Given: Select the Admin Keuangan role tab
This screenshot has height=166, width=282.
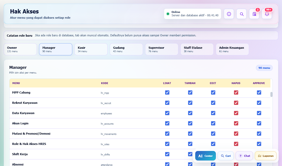Looking at the screenshot, I should pyautogui.click(x=232, y=49).
